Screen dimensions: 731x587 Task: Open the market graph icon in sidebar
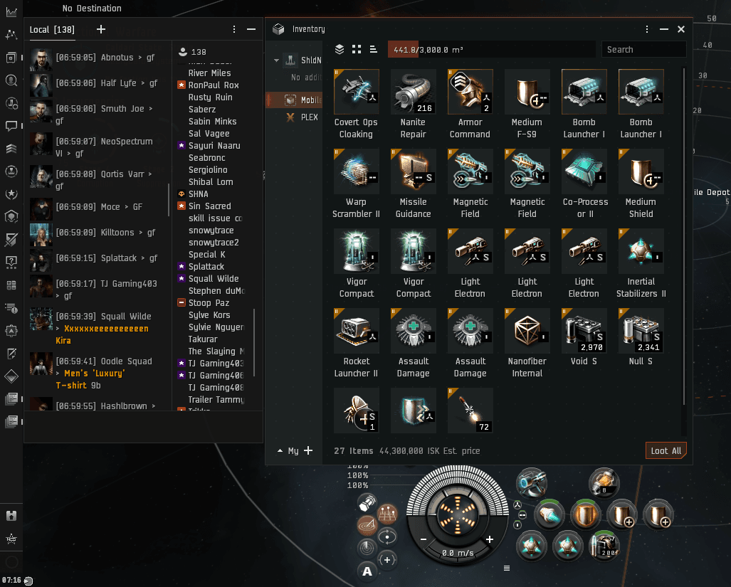(11, 12)
